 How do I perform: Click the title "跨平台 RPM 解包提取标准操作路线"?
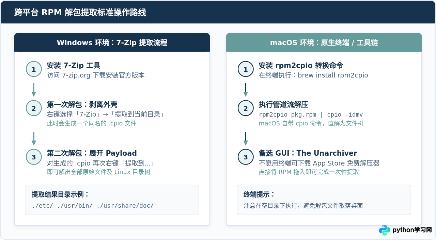coord(80,13)
